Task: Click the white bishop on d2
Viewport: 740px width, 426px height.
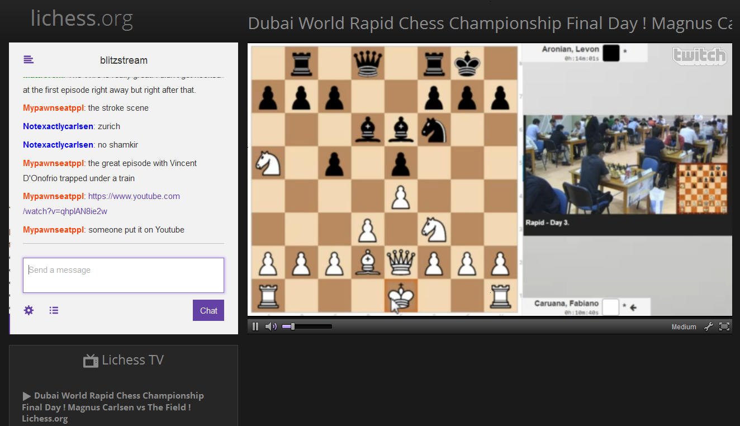Action: click(368, 263)
